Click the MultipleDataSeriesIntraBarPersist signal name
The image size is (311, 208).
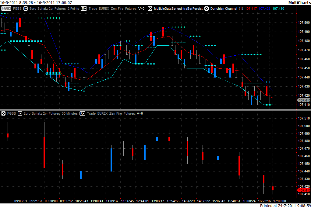(x=178, y=9)
